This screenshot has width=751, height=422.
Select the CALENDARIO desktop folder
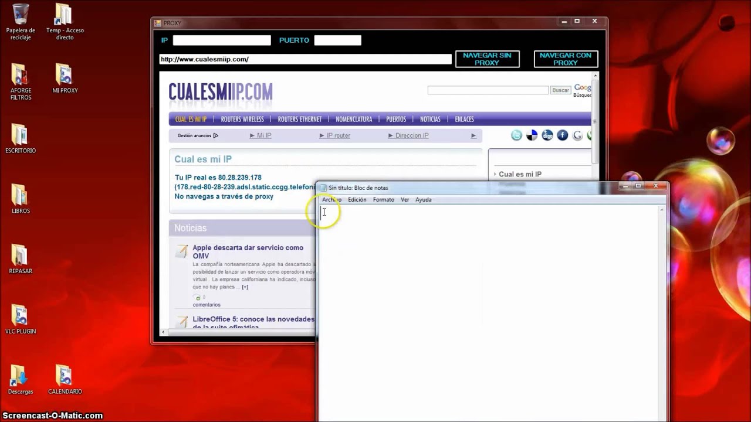pos(65,380)
